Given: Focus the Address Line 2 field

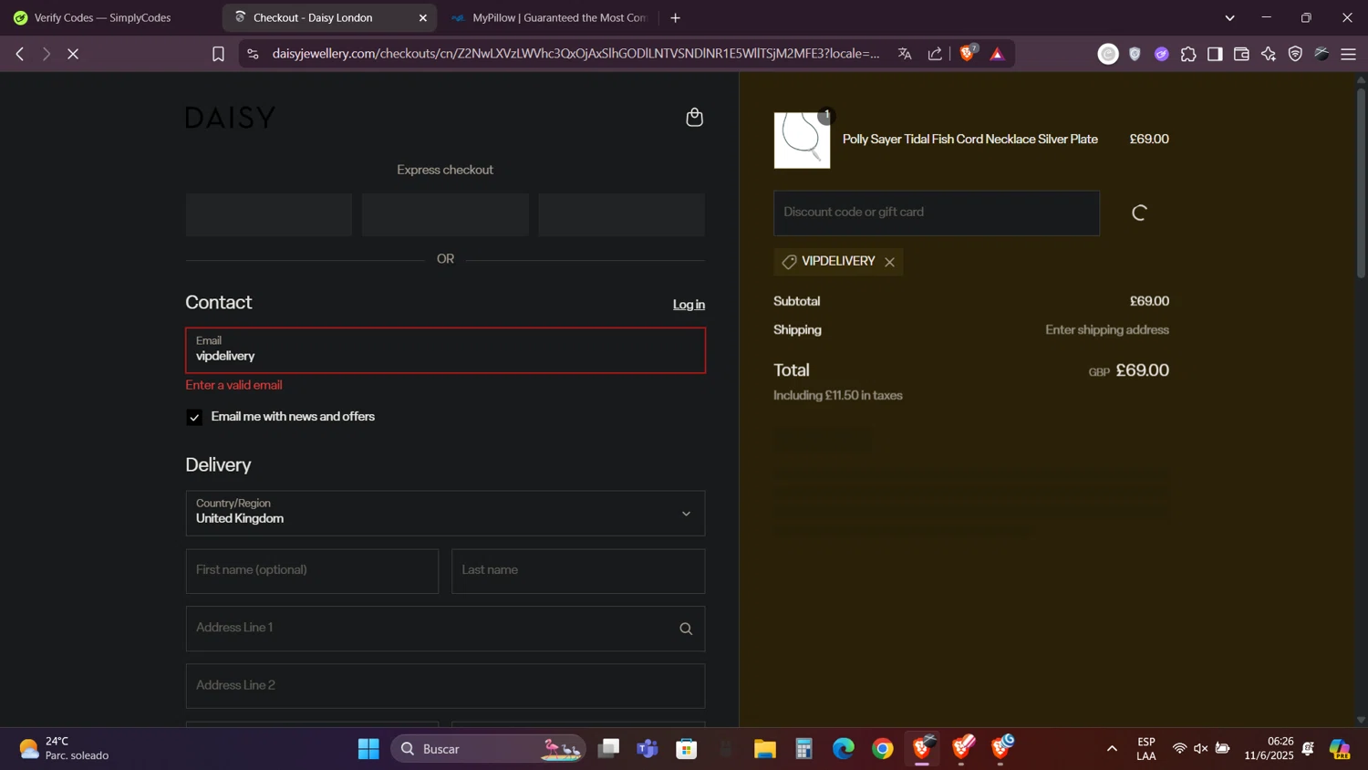Looking at the screenshot, I should [445, 686].
